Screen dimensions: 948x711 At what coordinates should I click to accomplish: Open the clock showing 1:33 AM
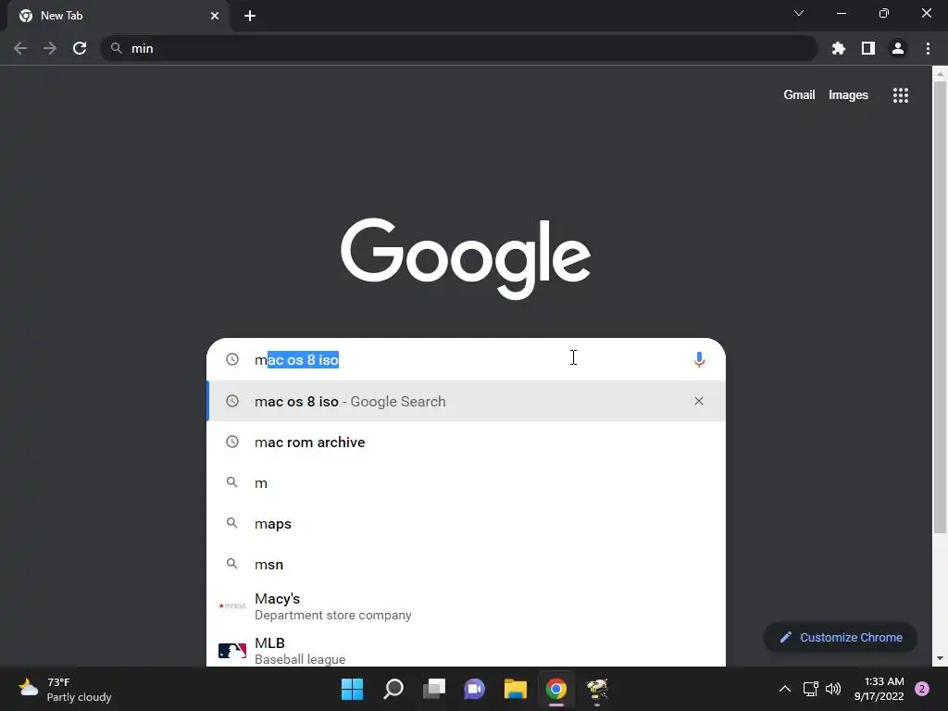(879, 689)
